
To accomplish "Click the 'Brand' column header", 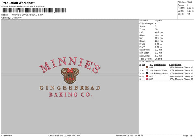I will pyautogui.click(x=178, y=65).
